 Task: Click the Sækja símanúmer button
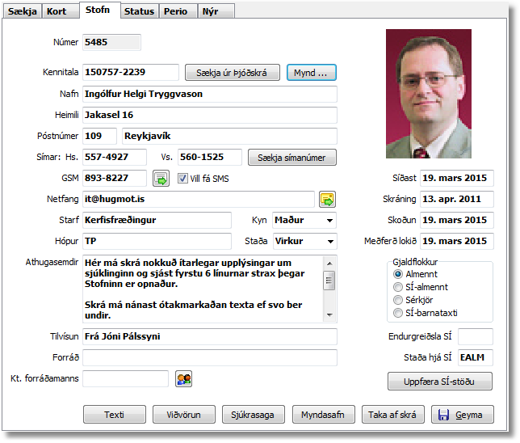pyautogui.click(x=292, y=158)
